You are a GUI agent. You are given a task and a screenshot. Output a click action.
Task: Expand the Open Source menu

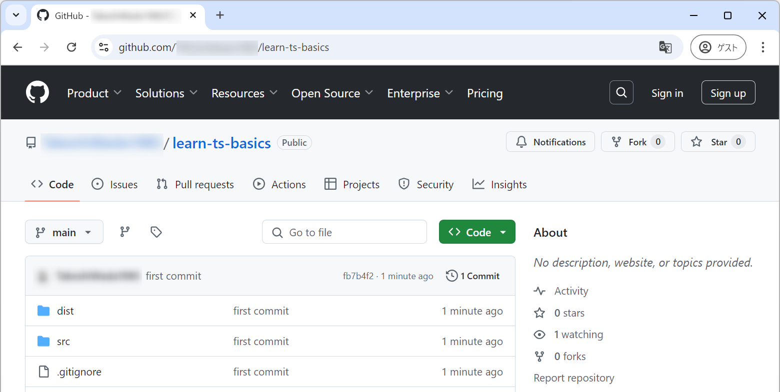[x=332, y=93]
